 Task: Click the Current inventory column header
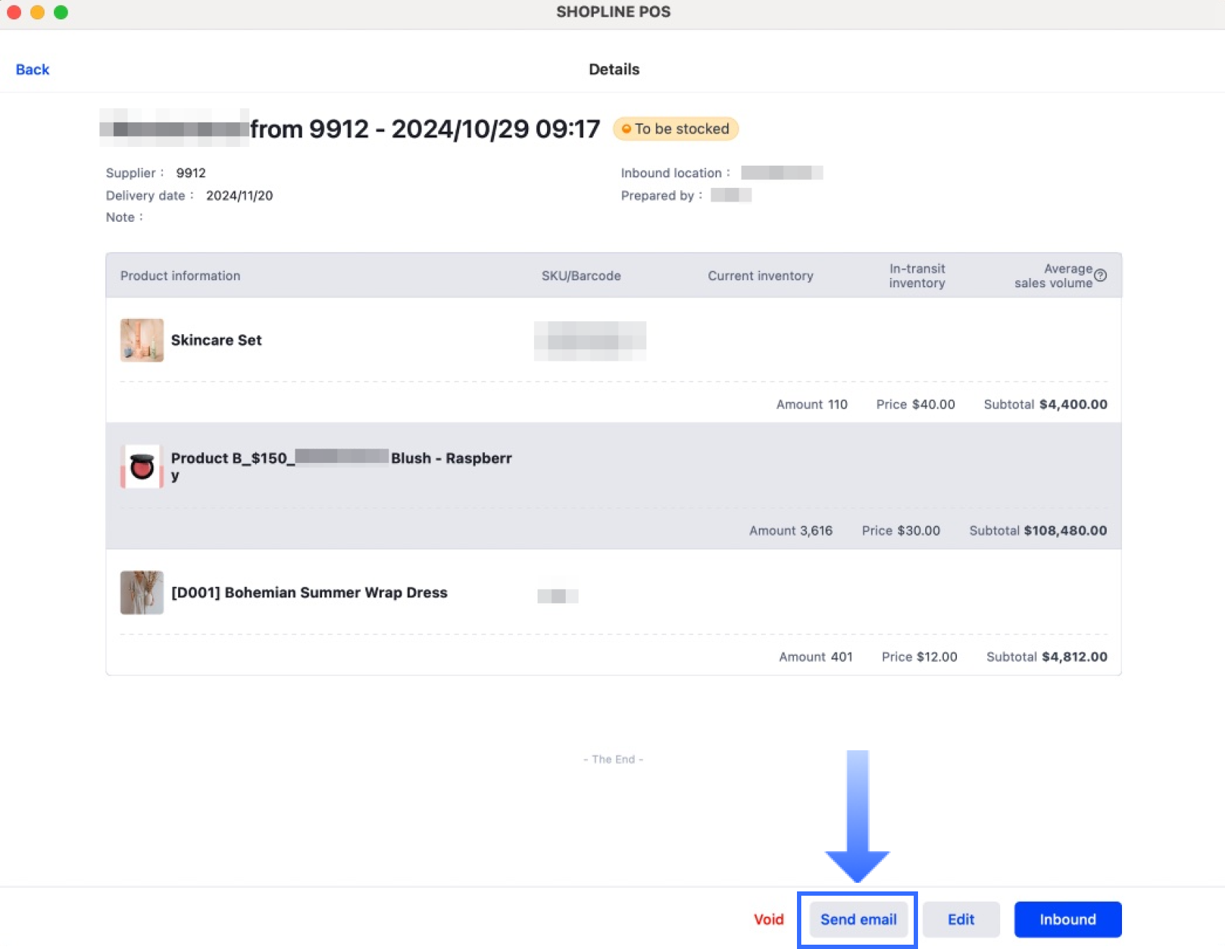tap(760, 276)
